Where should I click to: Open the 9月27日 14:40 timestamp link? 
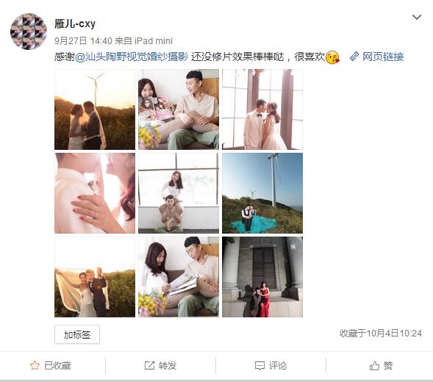83,41
